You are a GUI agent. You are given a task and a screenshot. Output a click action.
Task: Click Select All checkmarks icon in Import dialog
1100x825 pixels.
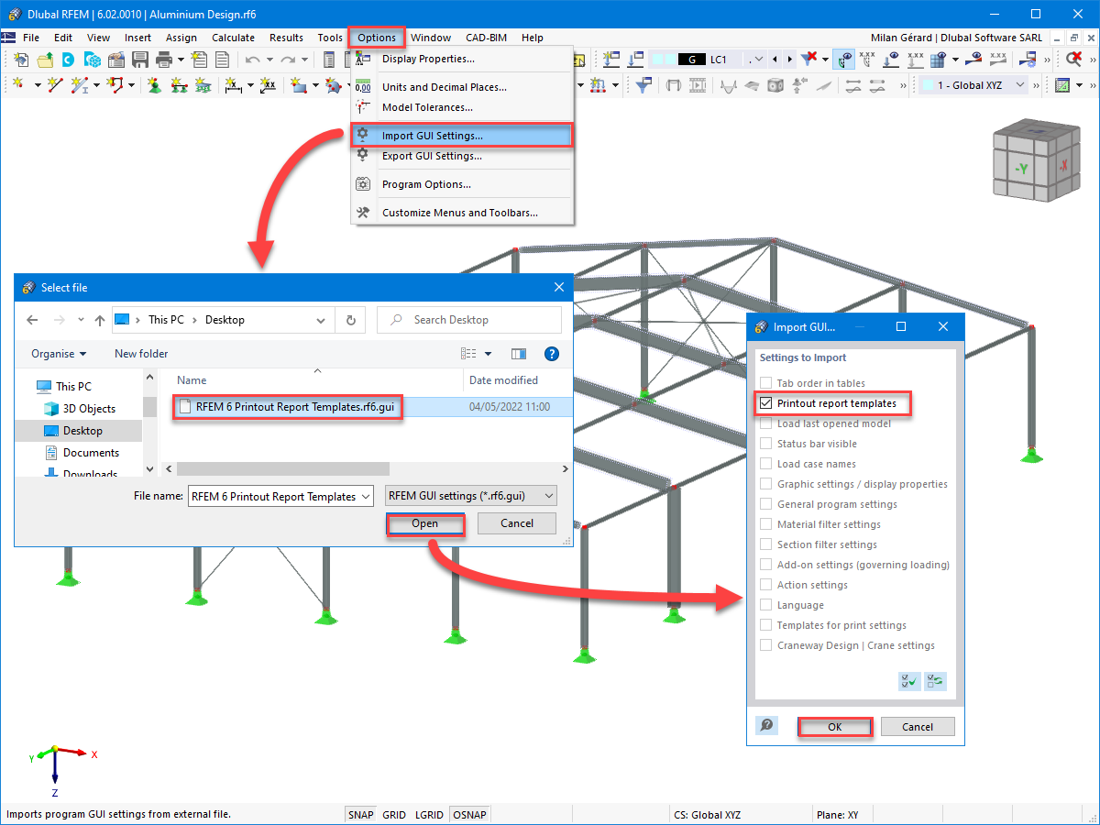point(909,681)
